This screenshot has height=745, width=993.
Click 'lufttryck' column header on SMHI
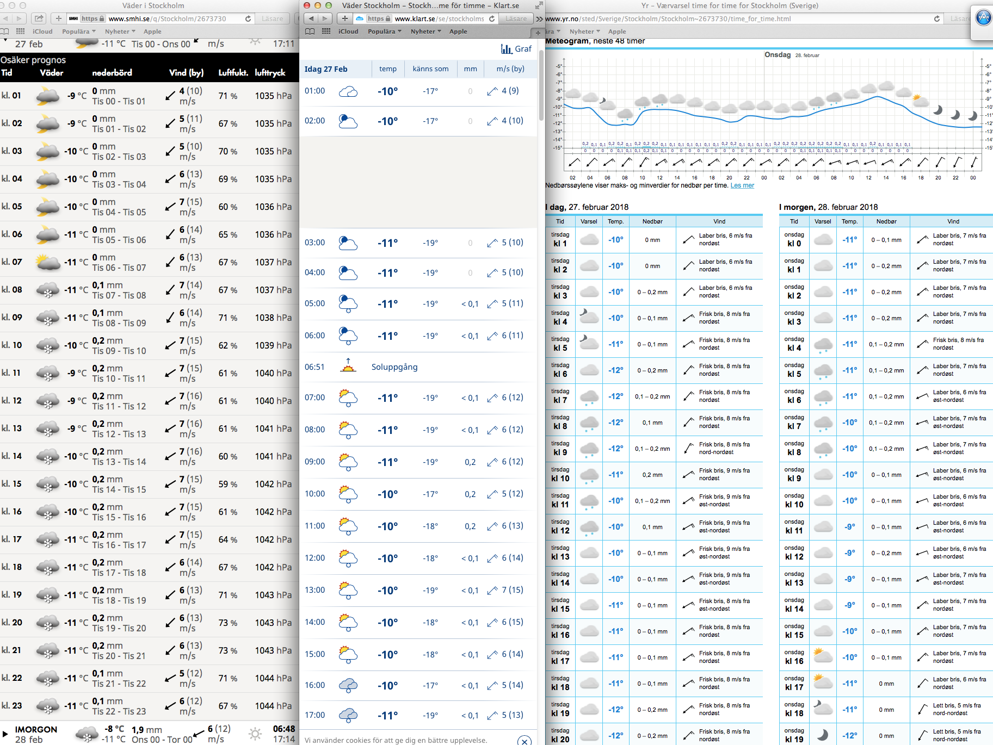270,72
